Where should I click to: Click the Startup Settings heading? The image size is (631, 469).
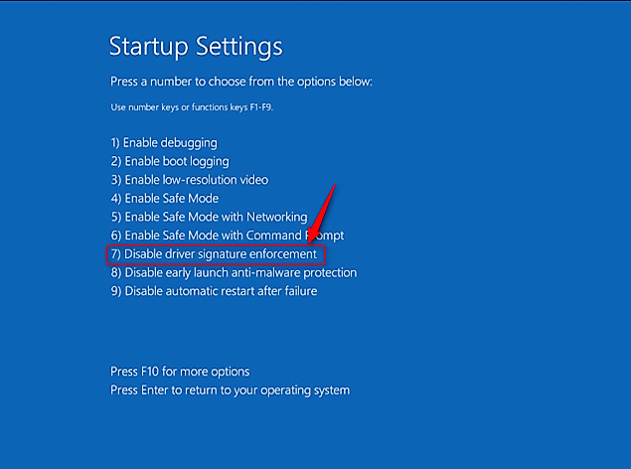pyautogui.click(x=196, y=46)
